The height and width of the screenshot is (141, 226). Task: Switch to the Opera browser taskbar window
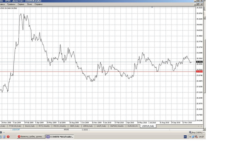point(31,137)
